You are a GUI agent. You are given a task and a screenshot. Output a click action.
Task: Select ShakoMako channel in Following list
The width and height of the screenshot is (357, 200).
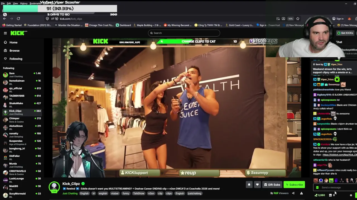[22, 105]
